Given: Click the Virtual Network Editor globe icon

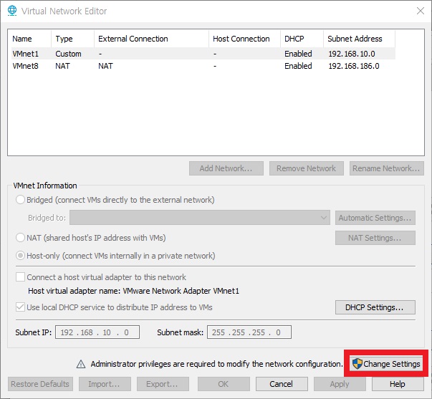Looking at the screenshot, I should (12, 11).
